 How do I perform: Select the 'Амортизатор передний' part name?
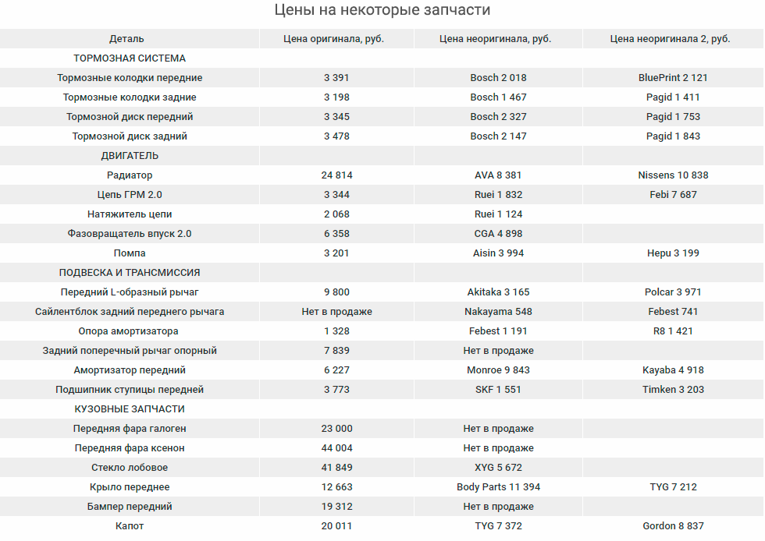tap(130, 370)
